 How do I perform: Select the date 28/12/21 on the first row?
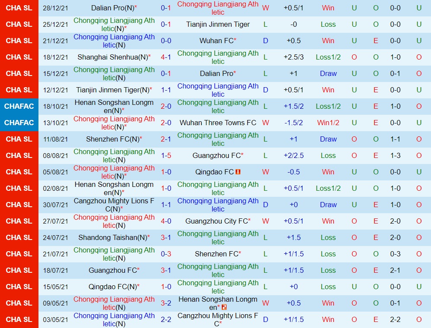point(56,8)
